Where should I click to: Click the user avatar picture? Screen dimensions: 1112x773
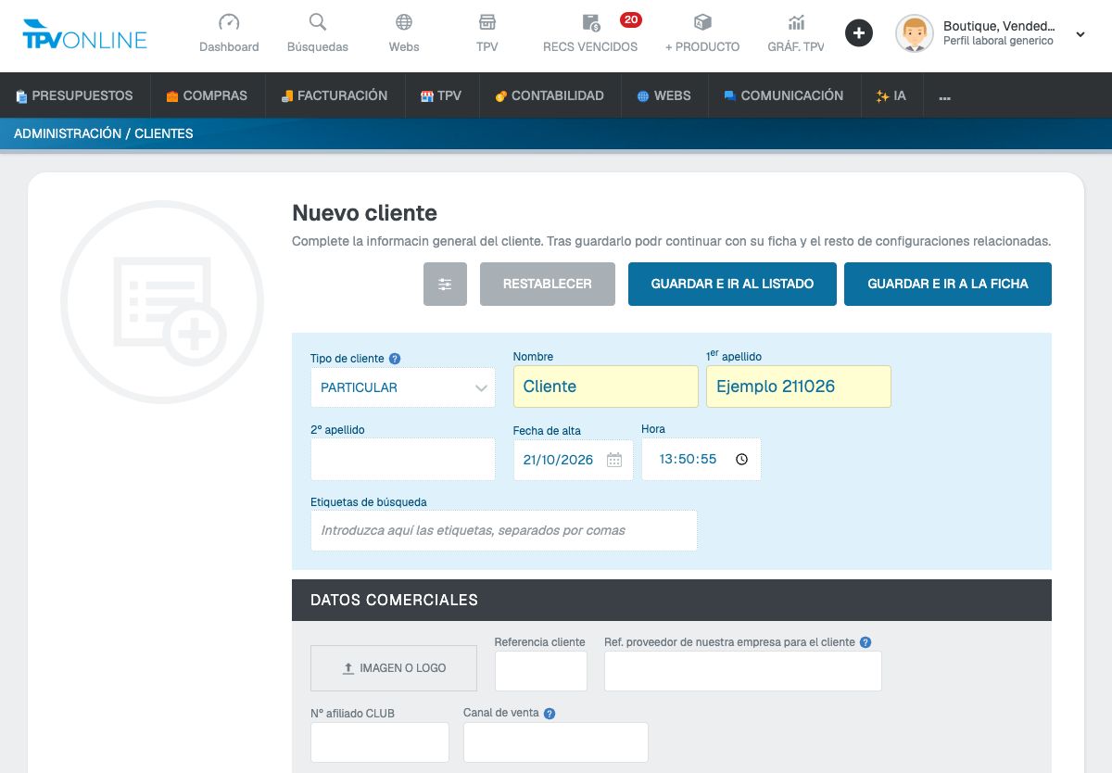pos(915,33)
